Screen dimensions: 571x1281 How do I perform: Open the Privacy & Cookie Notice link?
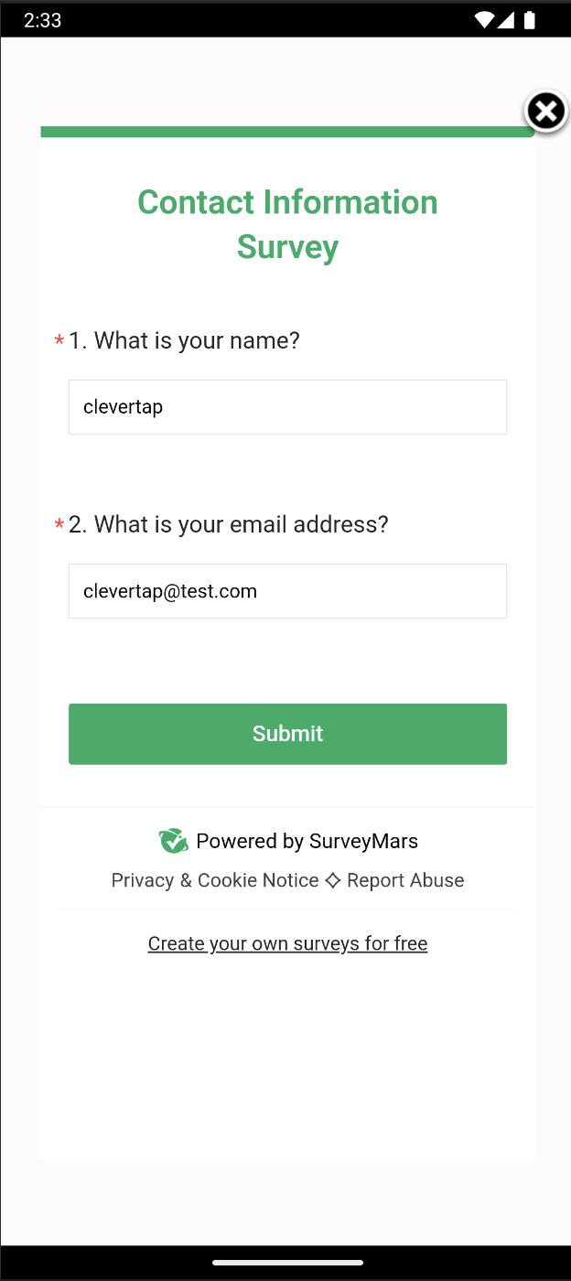point(214,879)
